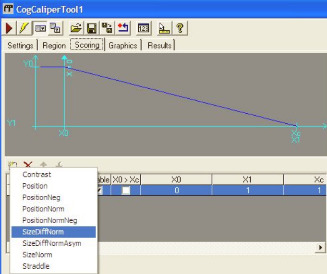327x274 pixels.
Task: Click the X1 label on the graph
Action: point(295,140)
